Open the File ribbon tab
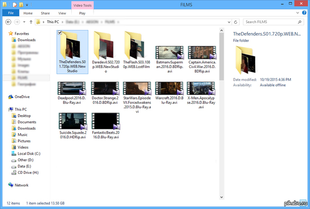The image size is (310, 209). click(11, 13)
